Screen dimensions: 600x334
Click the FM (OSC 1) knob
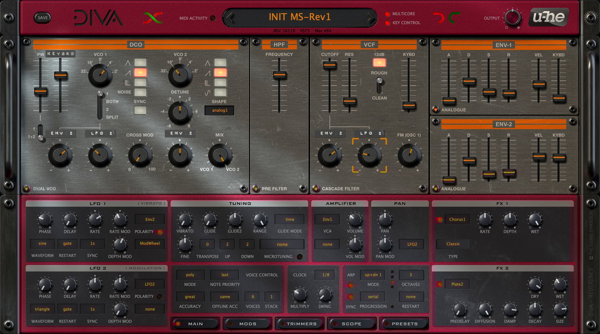coord(409,155)
